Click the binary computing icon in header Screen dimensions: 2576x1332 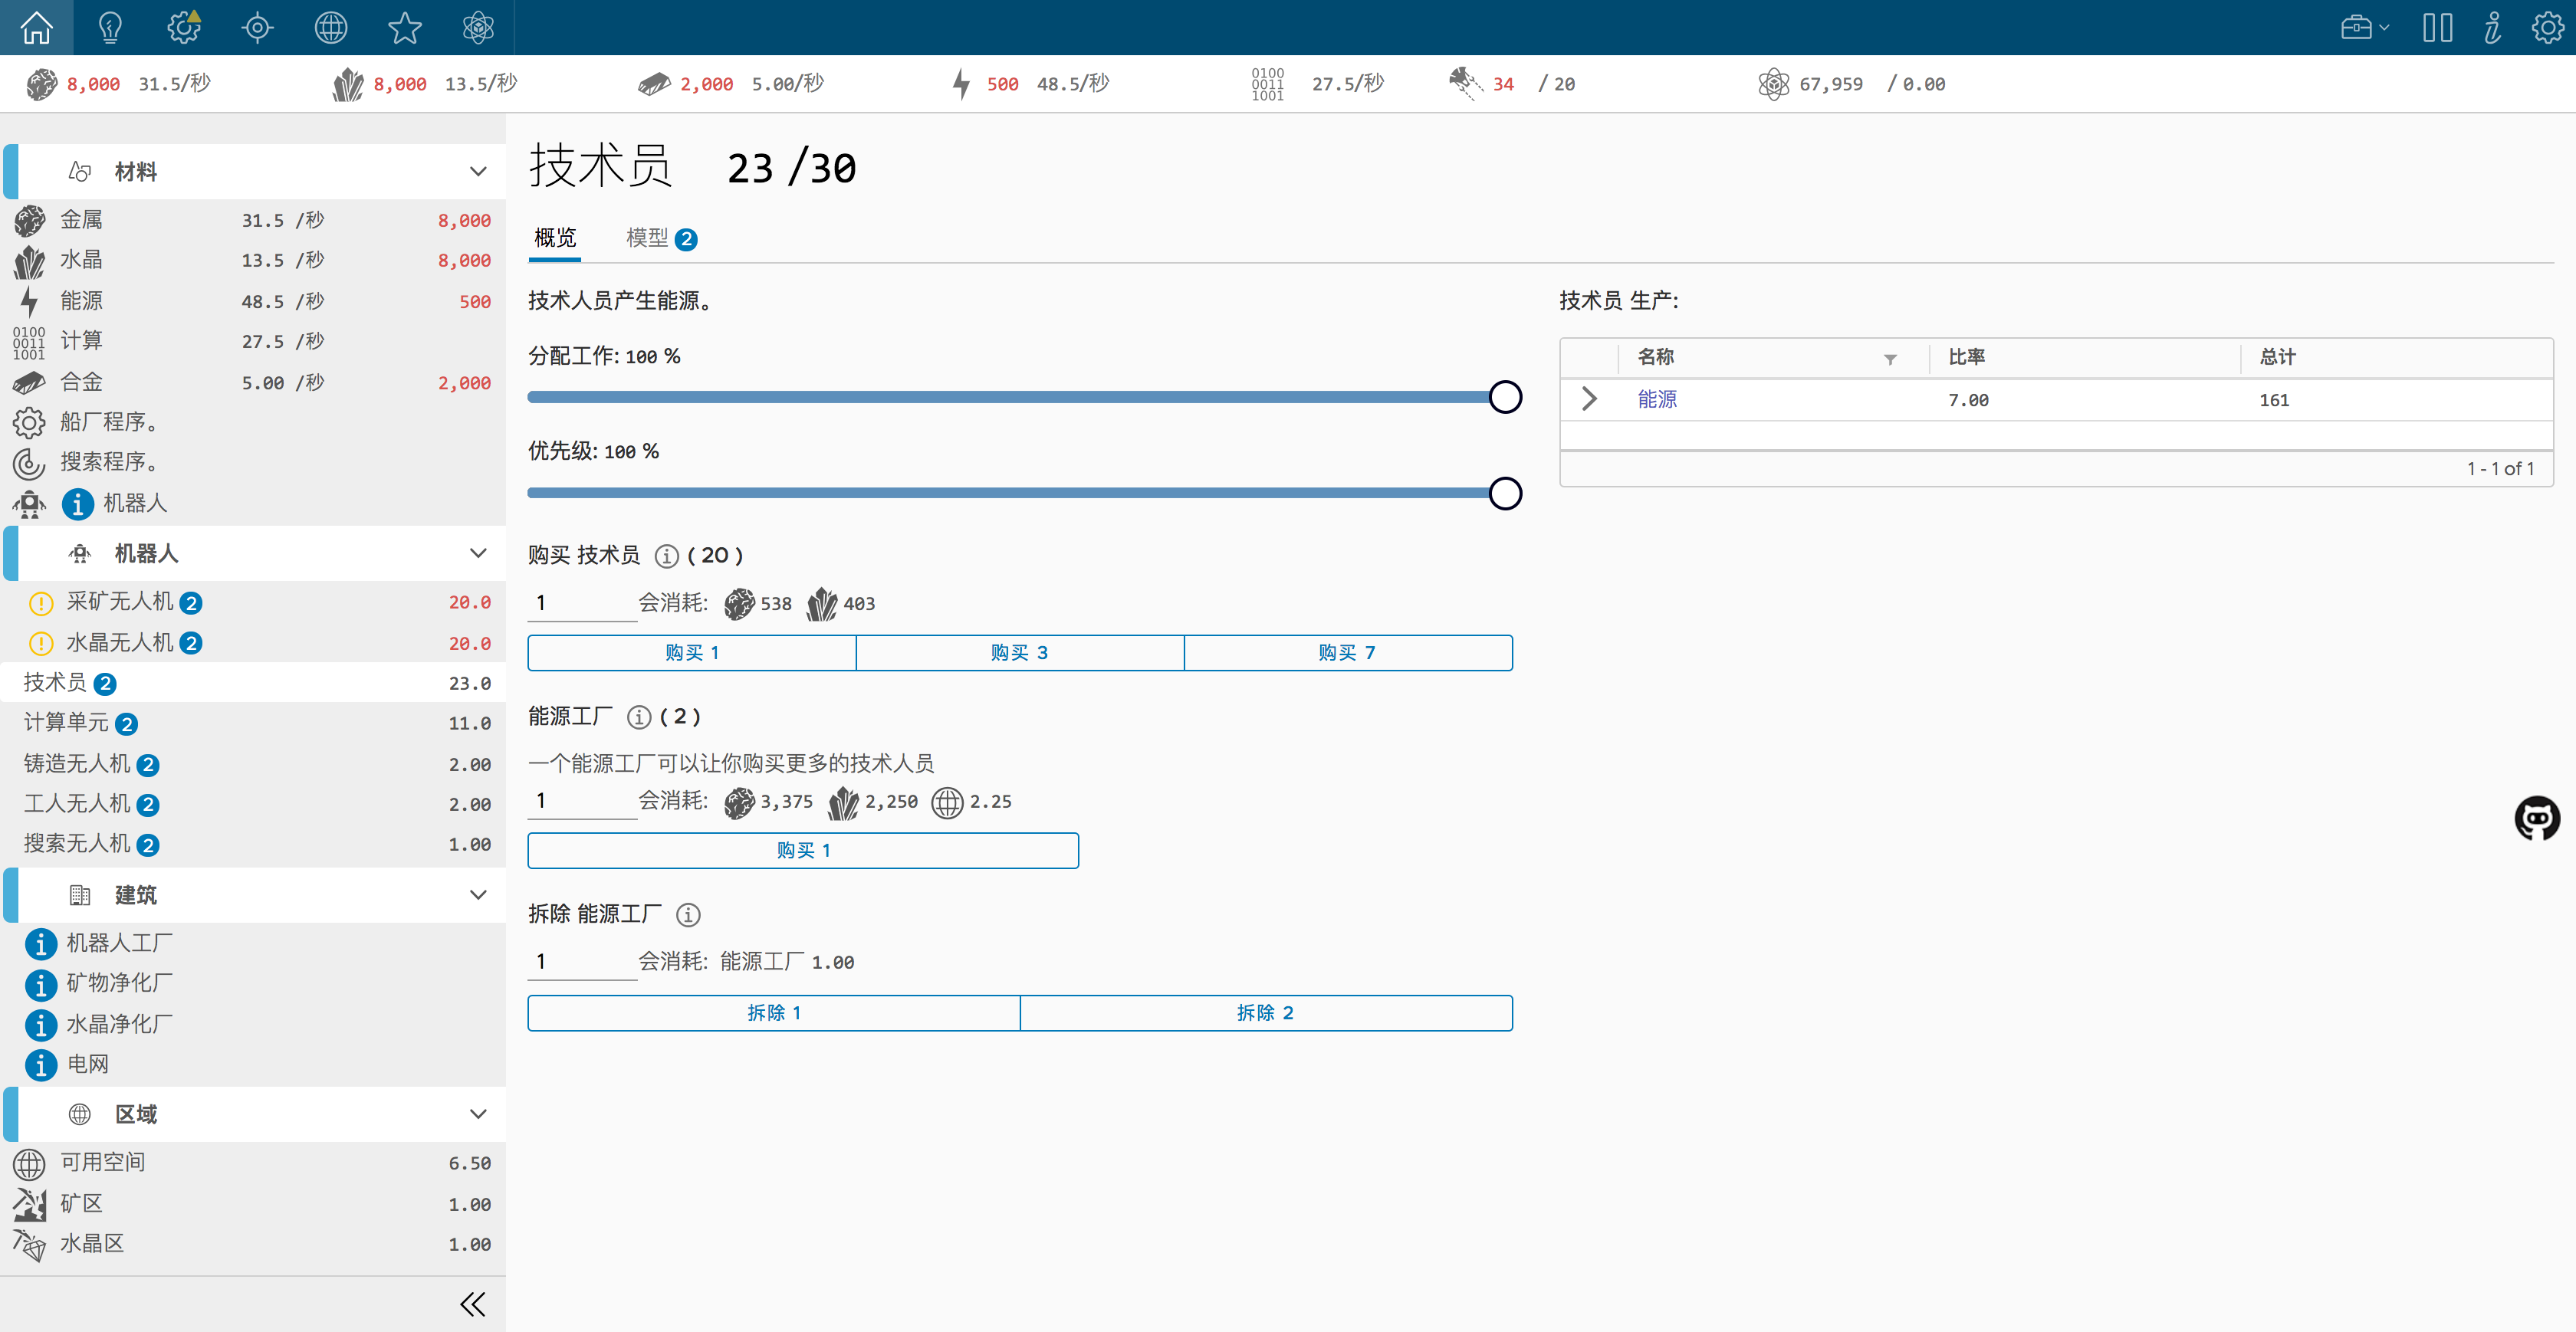click(1267, 84)
